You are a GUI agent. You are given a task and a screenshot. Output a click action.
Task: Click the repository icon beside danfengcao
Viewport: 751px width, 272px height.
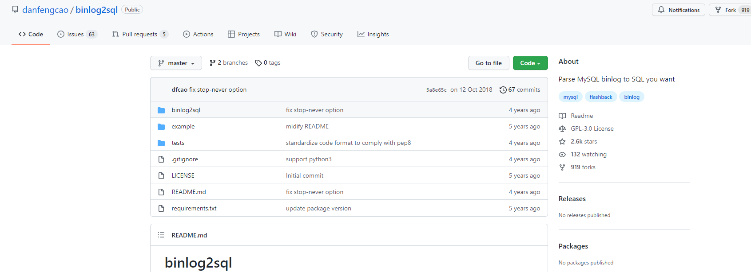click(x=15, y=9)
